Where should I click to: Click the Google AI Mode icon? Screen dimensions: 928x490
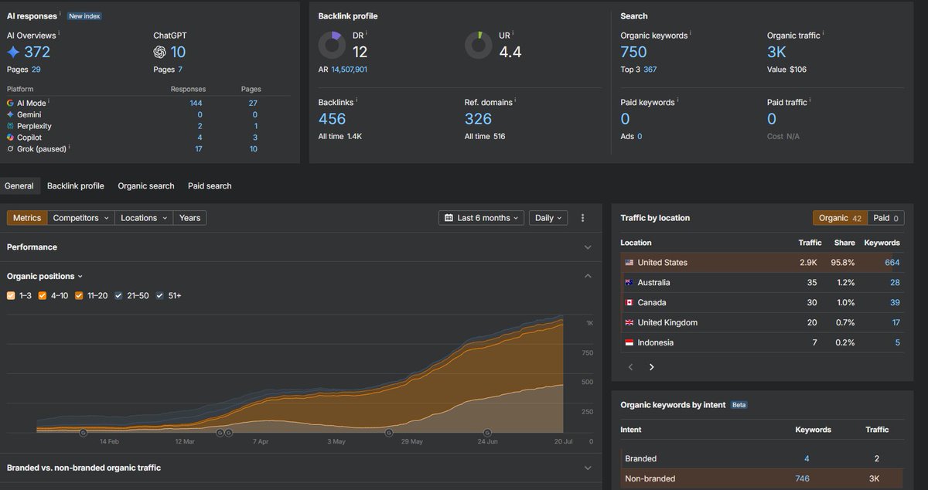[x=10, y=103]
